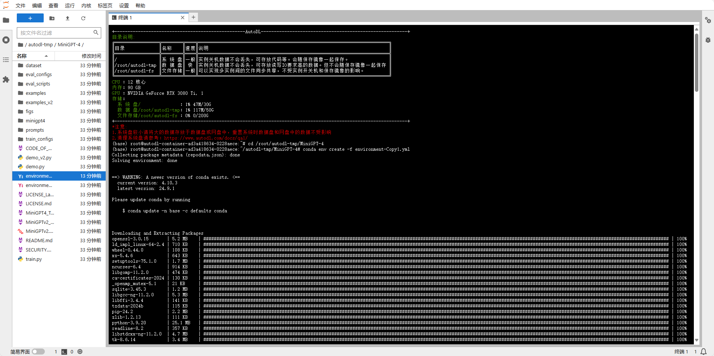Screen dimensions: 714x356
Task: Select the demo_v2.py file
Action: (x=59, y=157)
